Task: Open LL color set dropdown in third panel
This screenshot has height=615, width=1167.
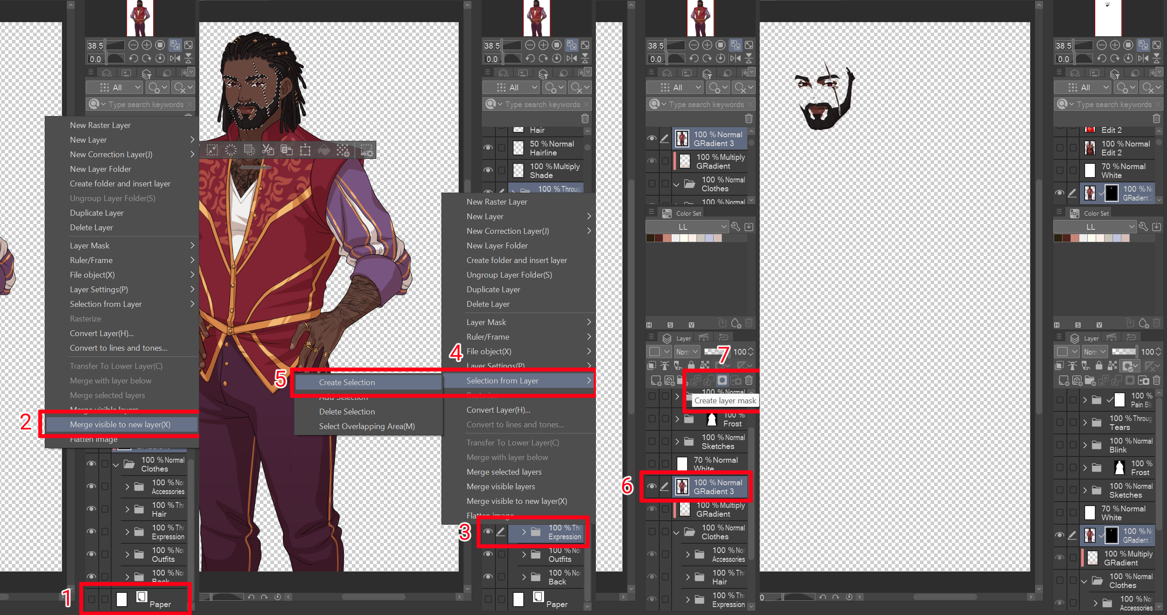Action: pos(687,227)
